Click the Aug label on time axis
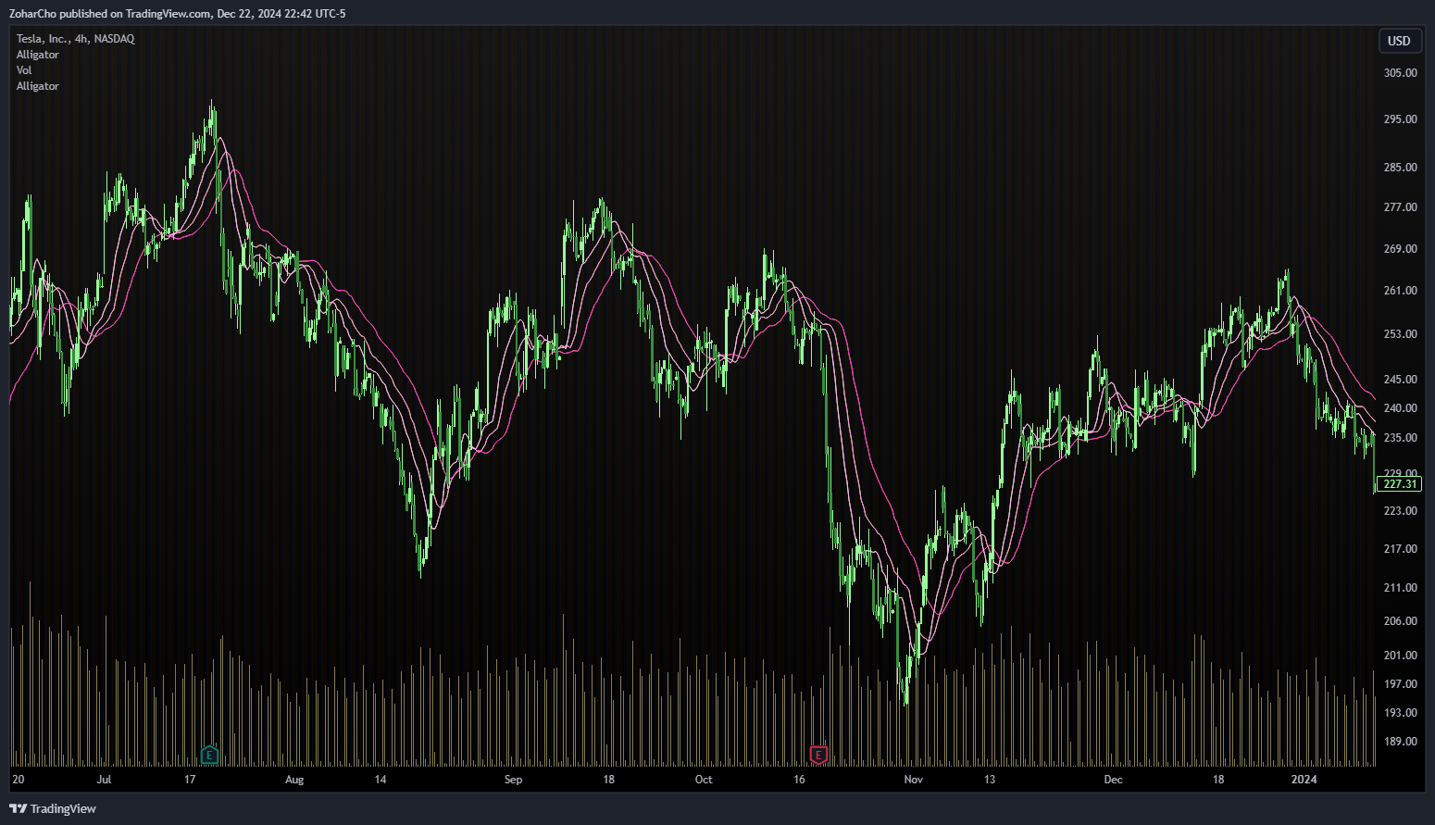Viewport: 1435px width, 825px height. (294, 780)
